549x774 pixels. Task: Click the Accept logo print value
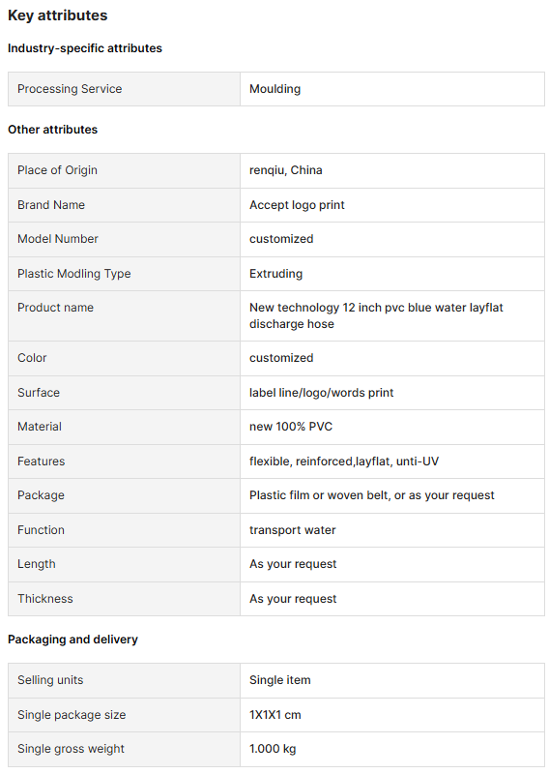[x=297, y=205]
